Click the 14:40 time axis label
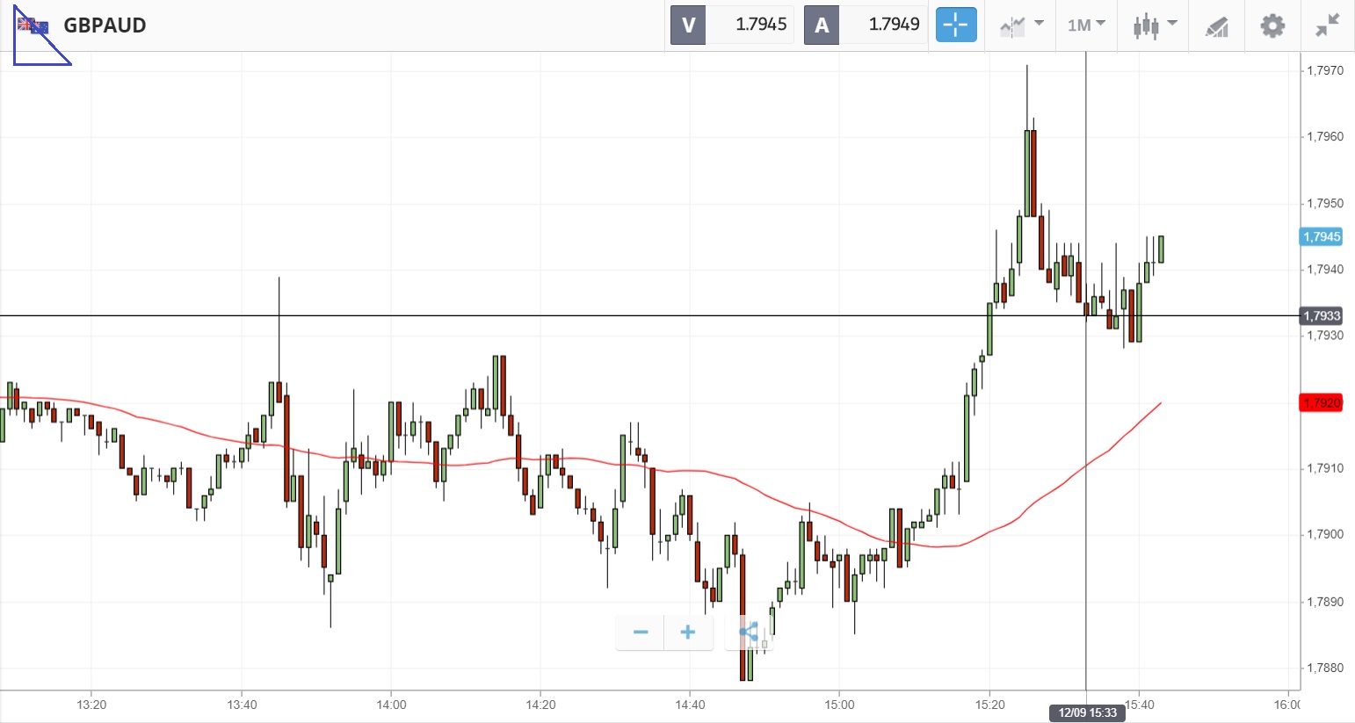 coord(690,705)
